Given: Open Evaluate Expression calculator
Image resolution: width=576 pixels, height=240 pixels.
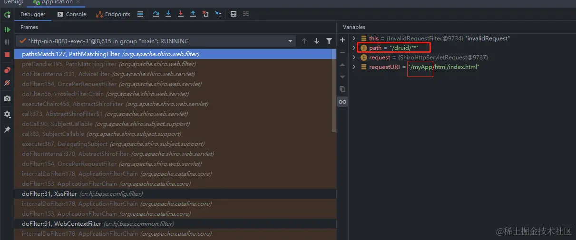Looking at the screenshot, I should tap(234, 14).
